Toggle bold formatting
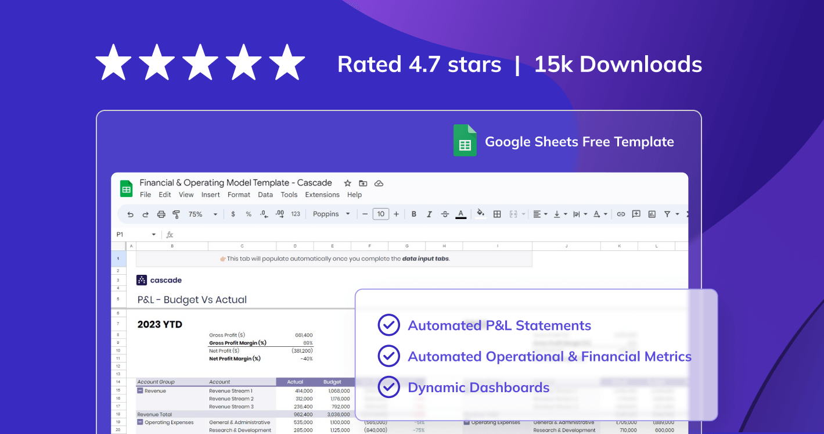 413,214
